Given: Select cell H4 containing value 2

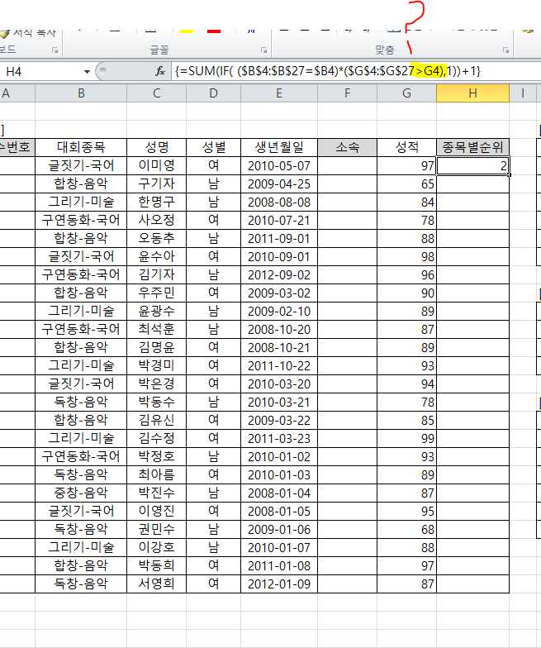Looking at the screenshot, I should click(472, 166).
